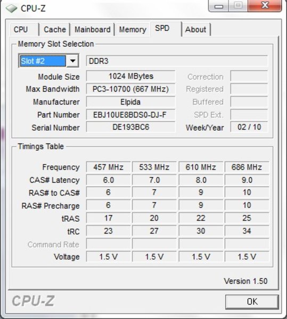Click the RAS# to CAS# row label
Screen dimensions: 287x319
[54, 192]
